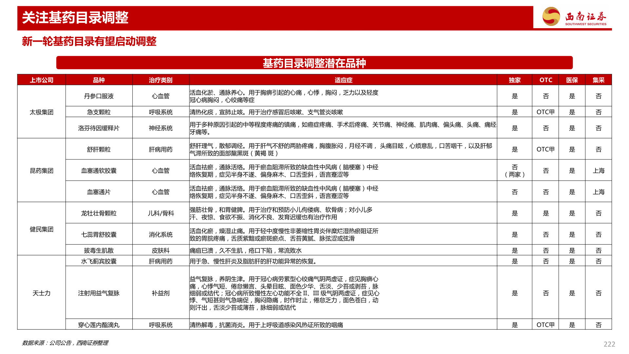Click the 独家 column header
Viewport: 629px width, 354px height.
coord(515,80)
